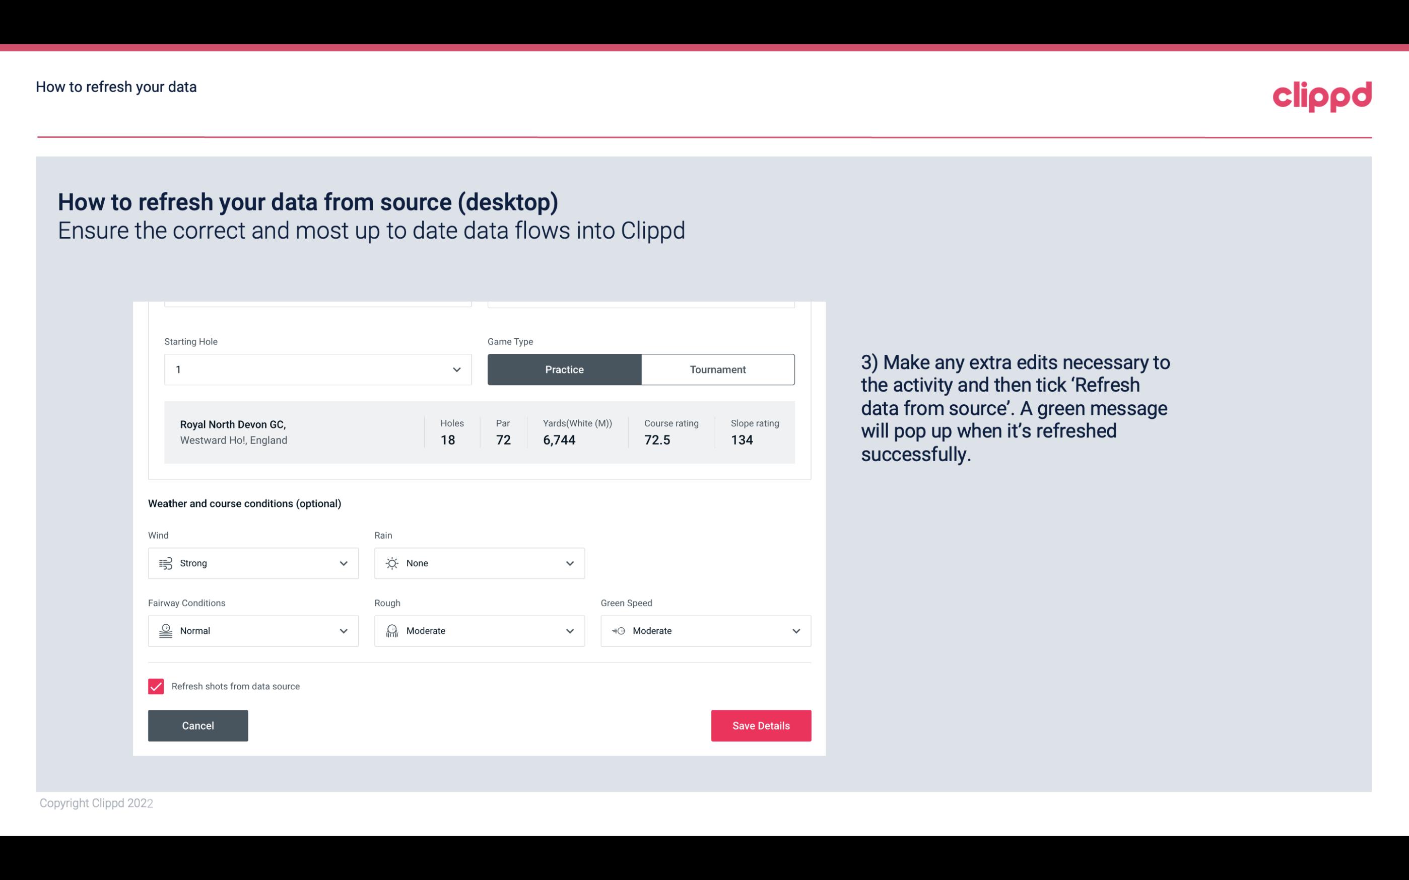The height and width of the screenshot is (880, 1409).
Task: Select the Tournament game type toggle
Action: pyautogui.click(x=717, y=369)
